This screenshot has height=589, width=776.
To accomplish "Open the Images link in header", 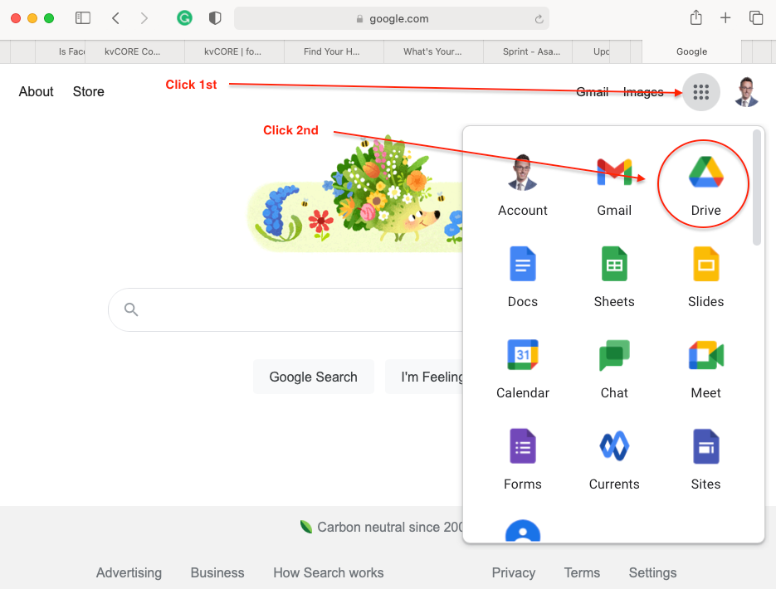I will (643, 92).
